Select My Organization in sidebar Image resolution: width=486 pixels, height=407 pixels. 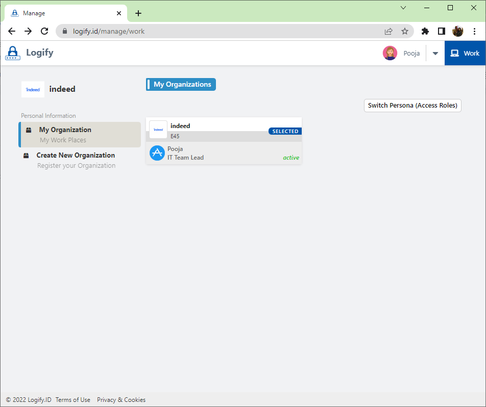pyautogui.click(x=80, y=135)
